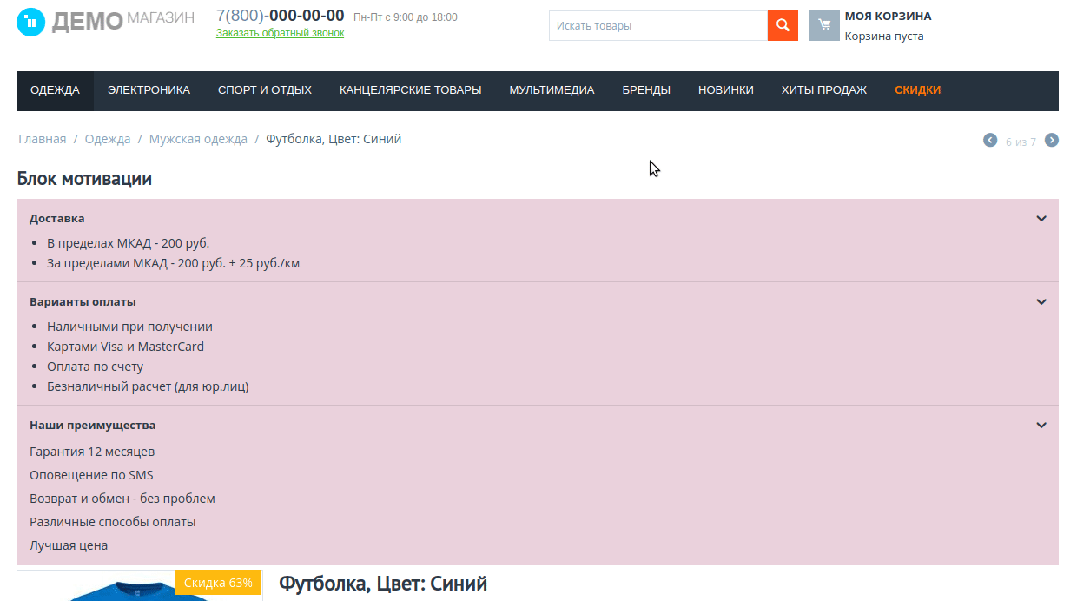Click the ДЕМО МАГАЗИН logo icon
The image size is (1077, 601).
tap(30, 21)
